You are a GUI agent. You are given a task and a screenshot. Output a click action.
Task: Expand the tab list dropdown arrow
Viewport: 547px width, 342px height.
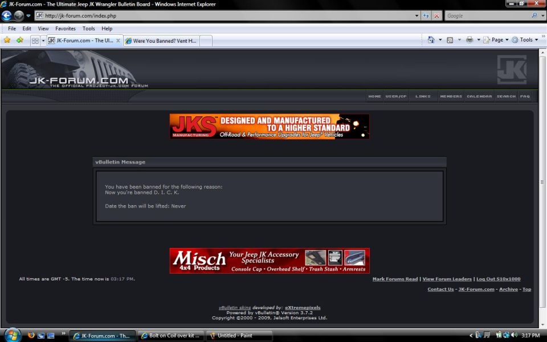tap(43, 41)
